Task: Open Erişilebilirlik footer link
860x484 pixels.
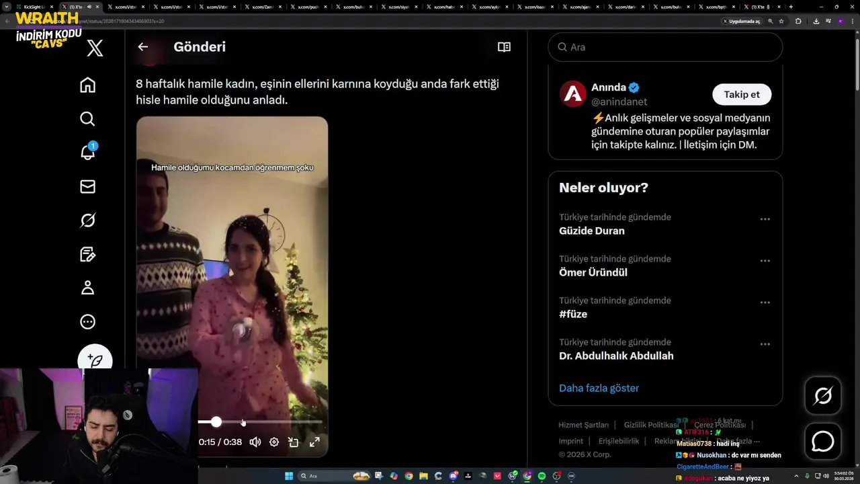Action: [x=619, y=441]
